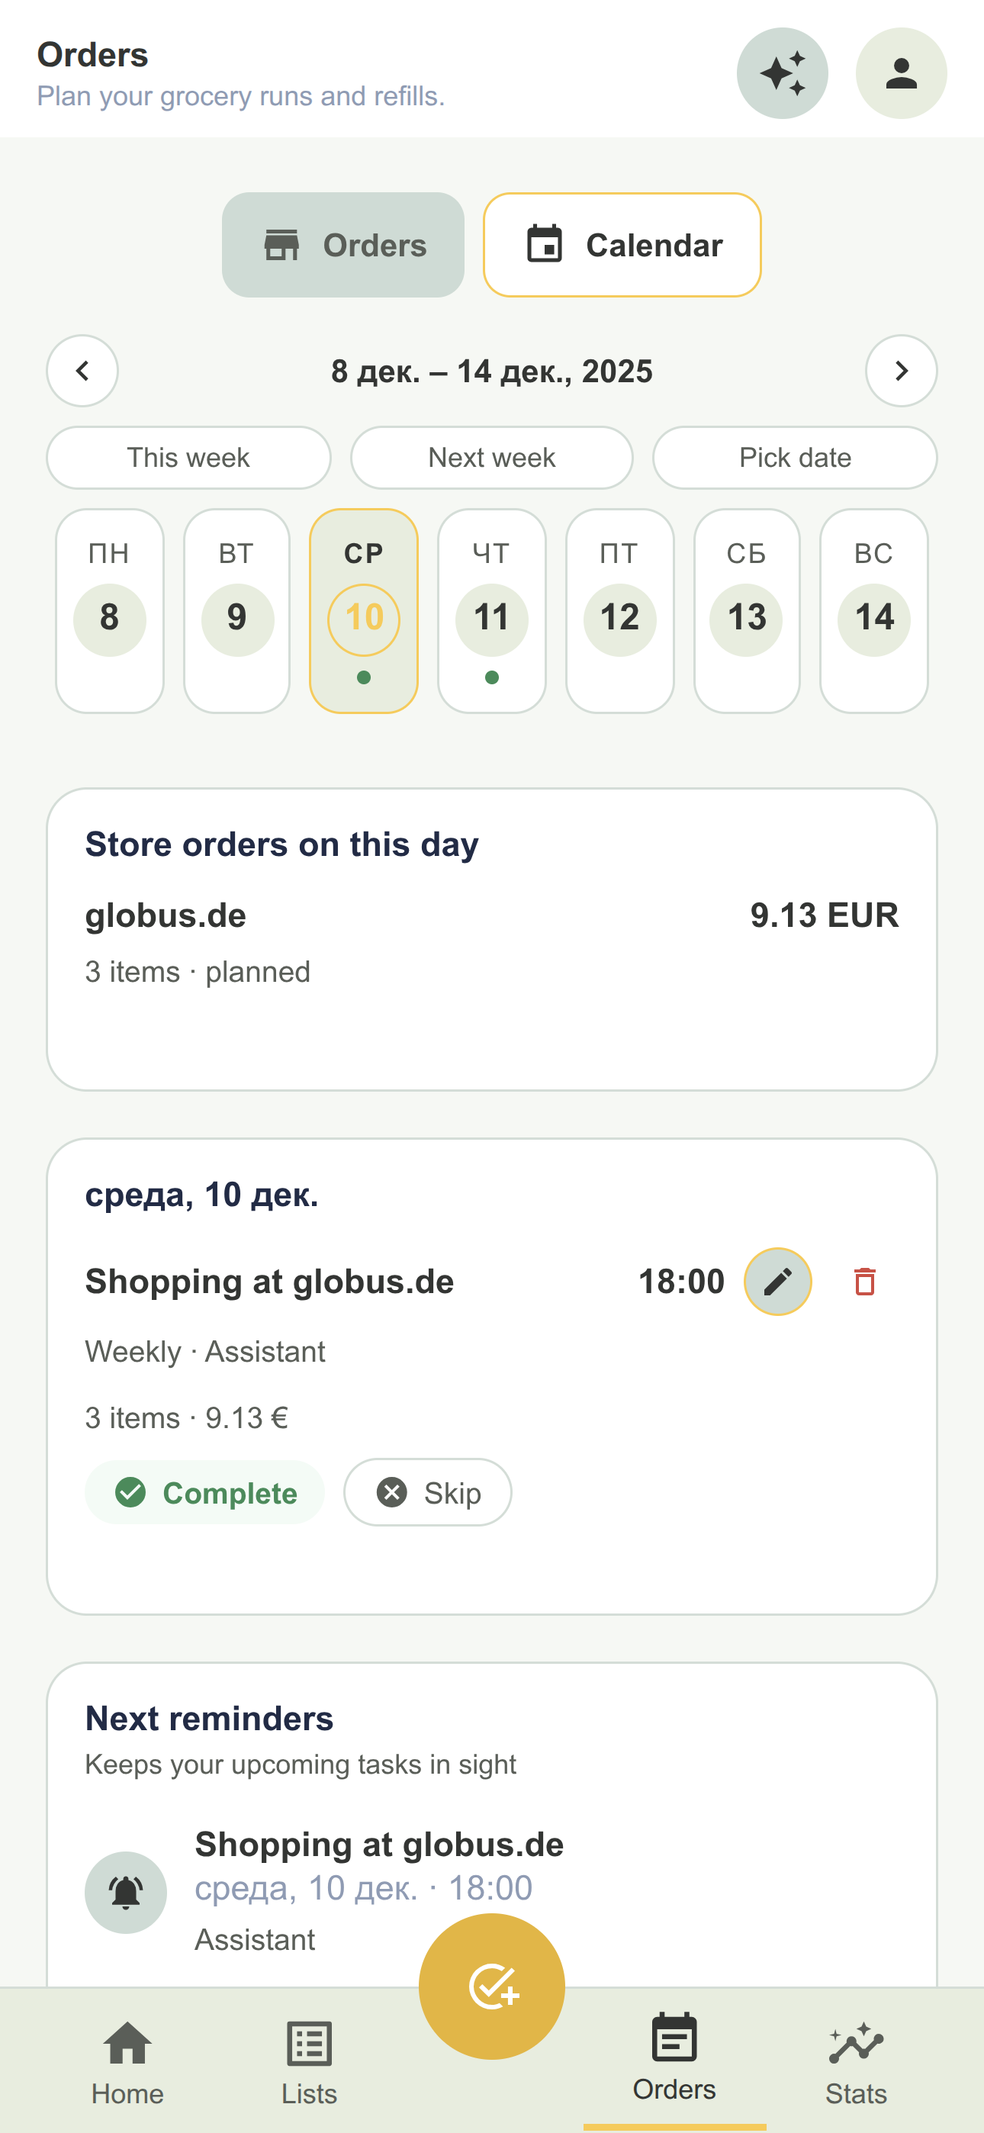
Task: Delete the globus.de shopping reminder
Action: tap(864, 1281)
